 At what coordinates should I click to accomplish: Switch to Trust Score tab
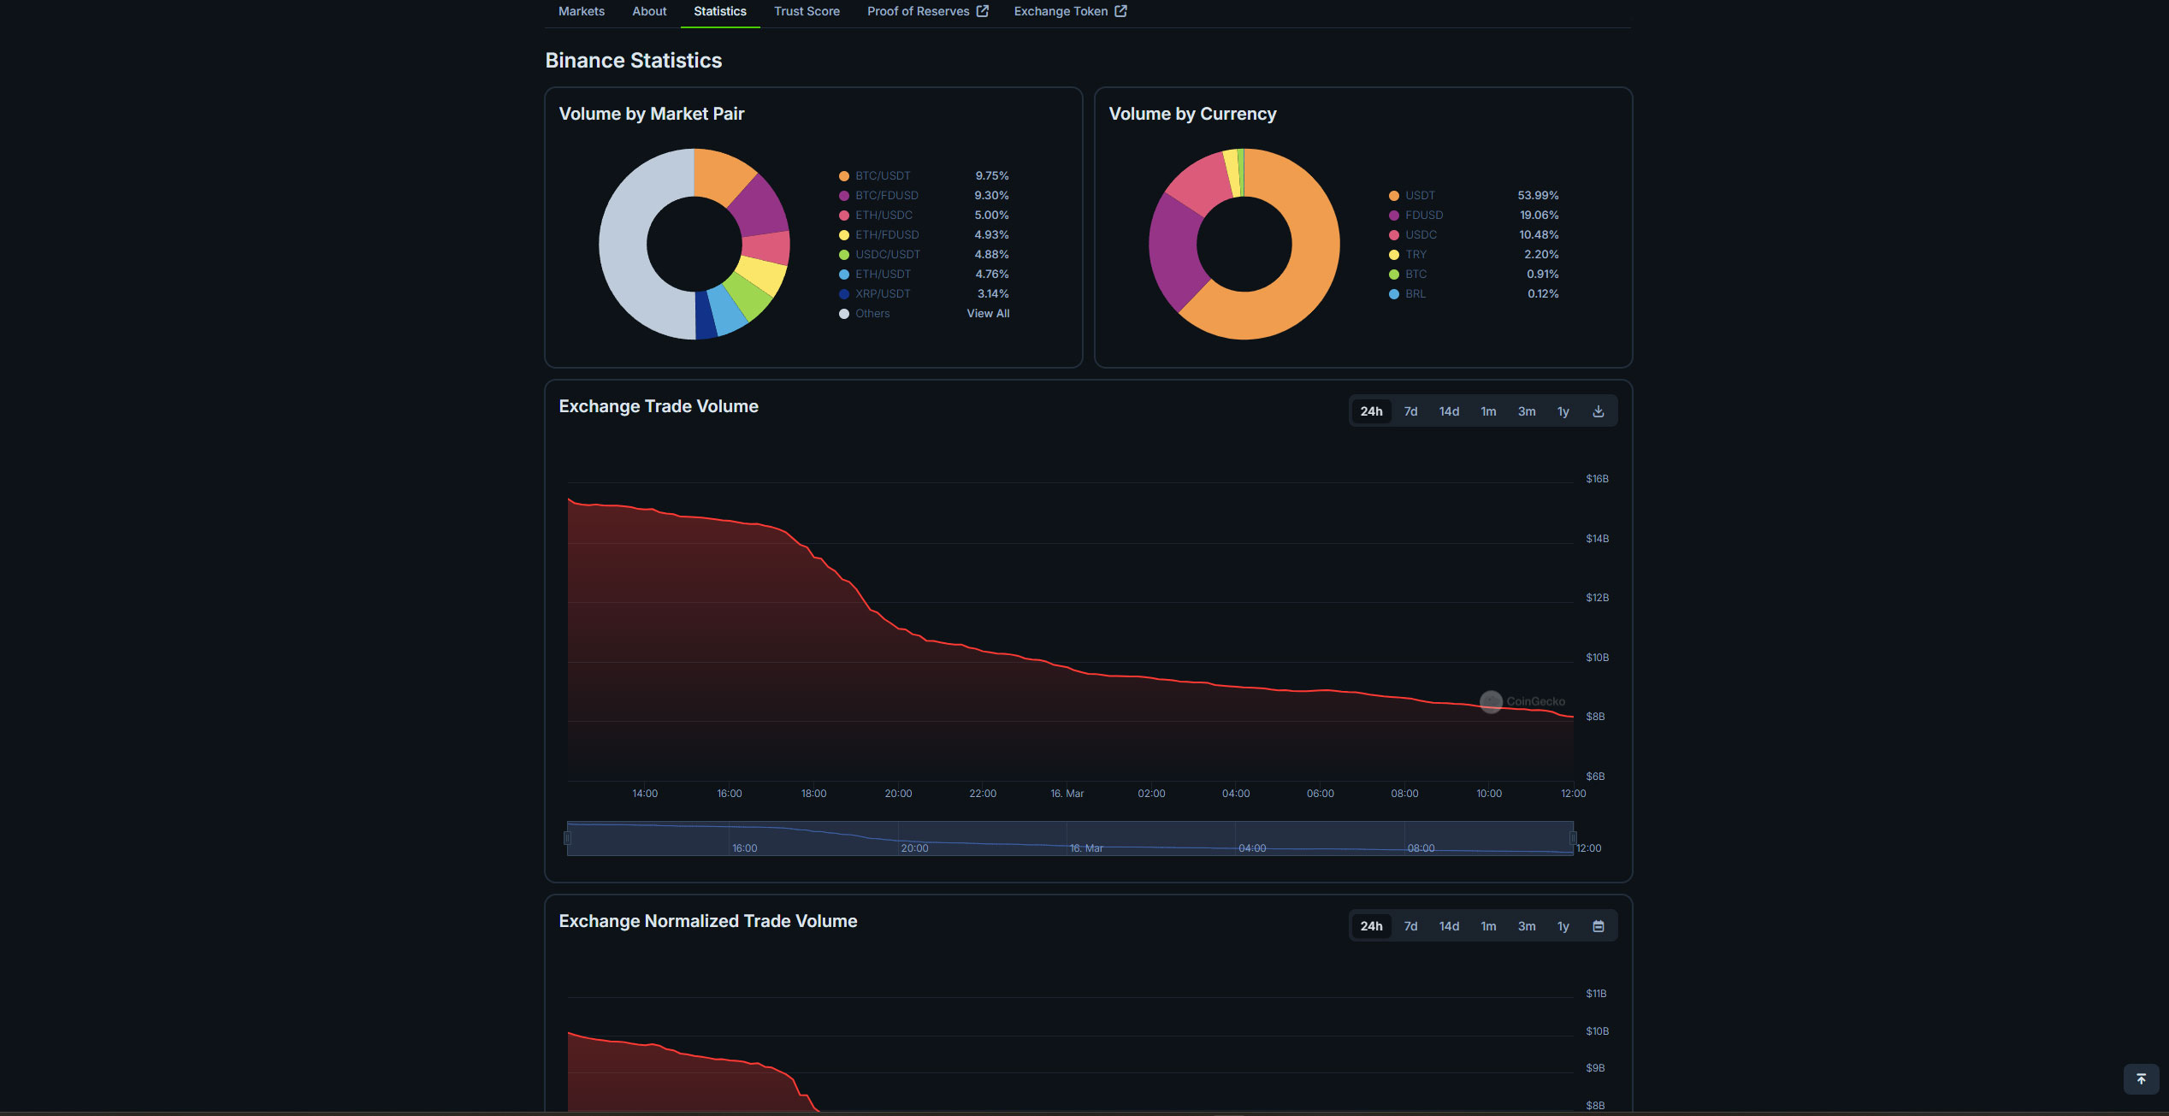pos(807,11)
